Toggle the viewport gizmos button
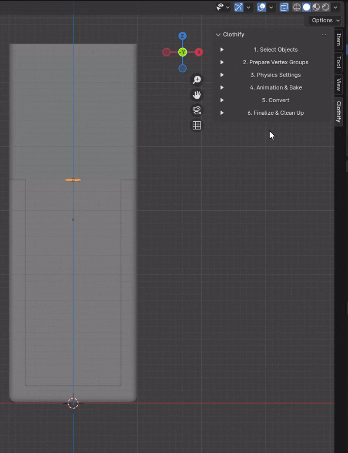The image size is (348, 453). (x=239, y=7)
